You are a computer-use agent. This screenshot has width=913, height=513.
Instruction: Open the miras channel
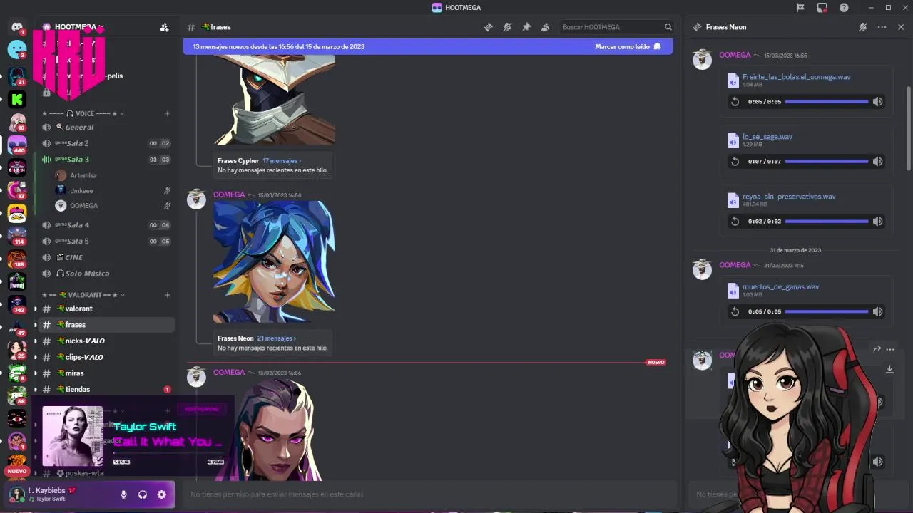coord(106,373)
